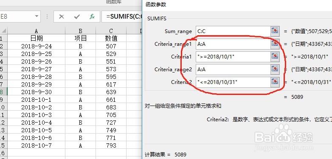The width and height of the screenshot is (332, 159).
Task: Click the 计算结果 = 5089 text
Action: point(166,155)
